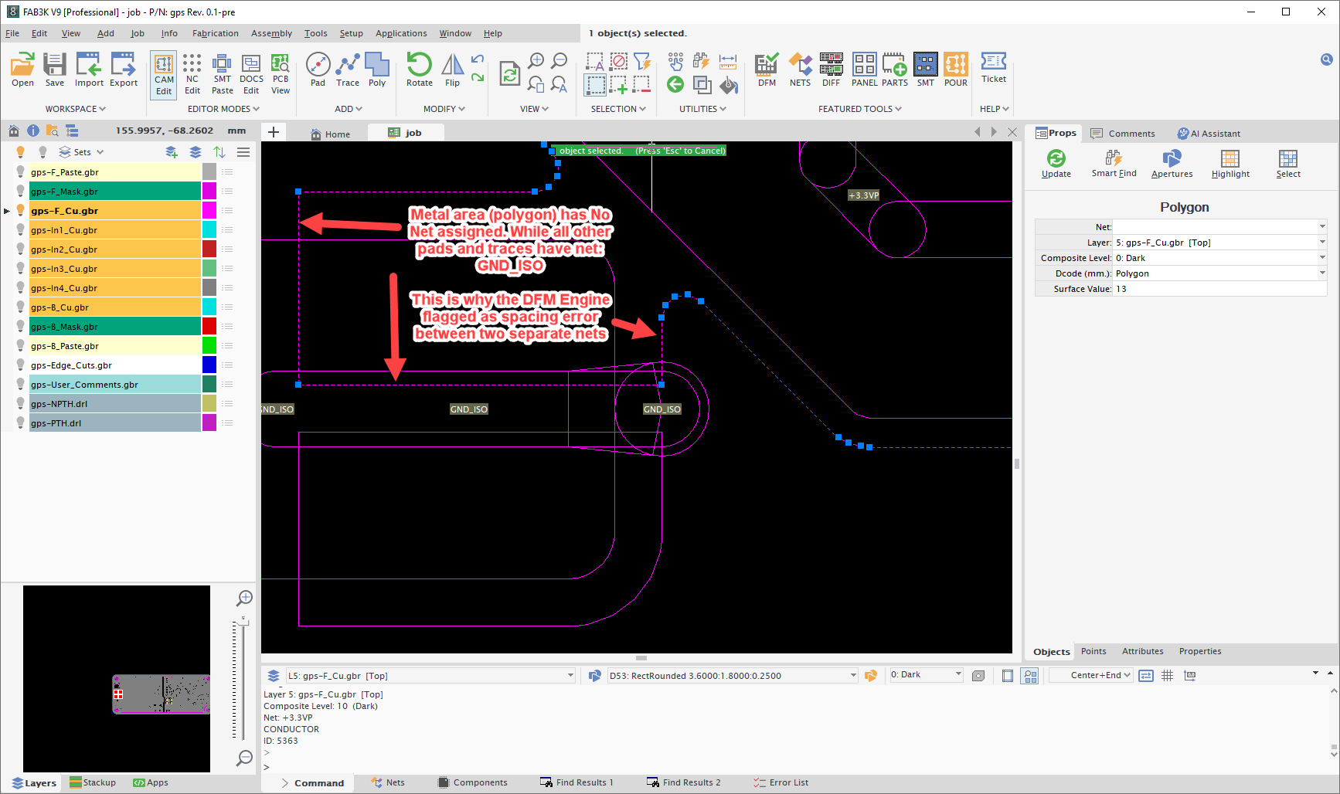Click the Smart Find icon
1340x794 pixels.
[x=1114, y=164]
